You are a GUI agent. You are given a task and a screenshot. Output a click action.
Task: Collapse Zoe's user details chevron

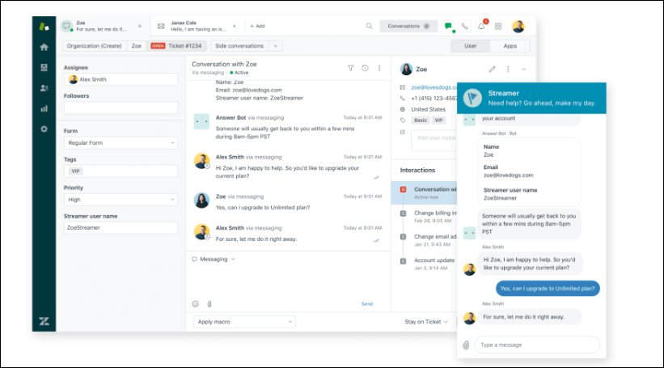[524, 69]
